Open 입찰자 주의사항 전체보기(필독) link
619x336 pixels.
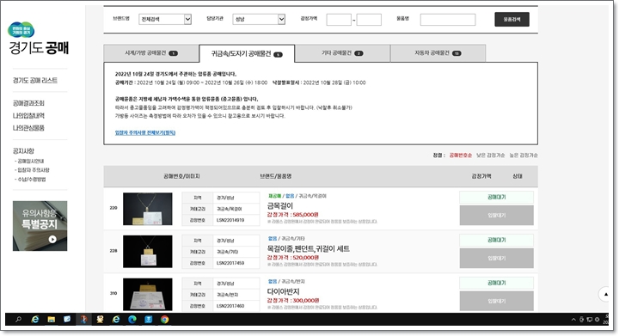click(x=145, y=133)
